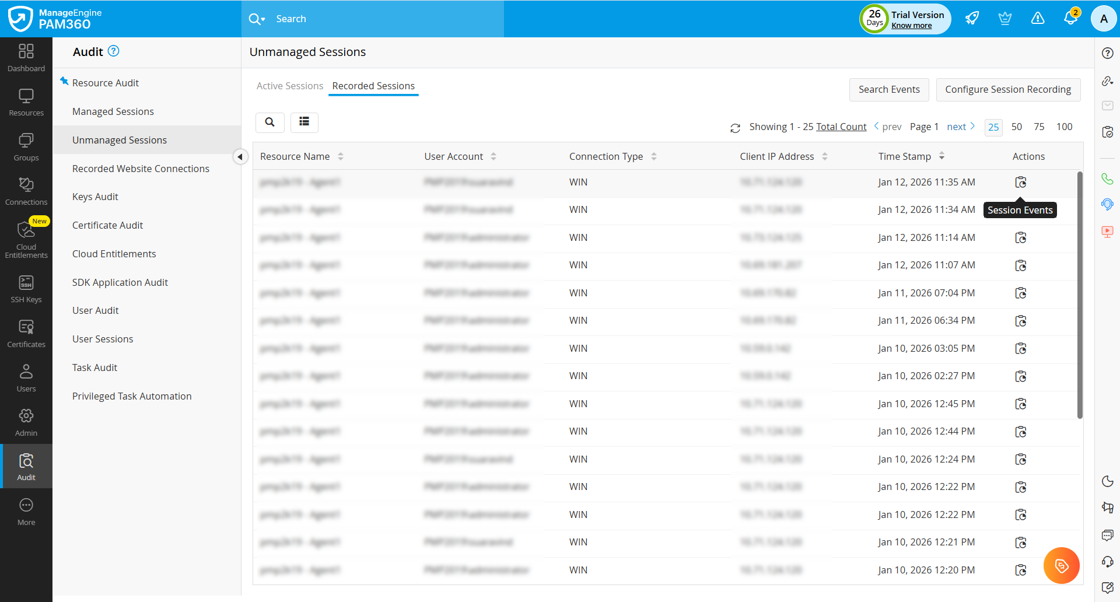Toggle dark mode with the moon icon
The width and height of the screenshot is (1120, 602).
1107,481
